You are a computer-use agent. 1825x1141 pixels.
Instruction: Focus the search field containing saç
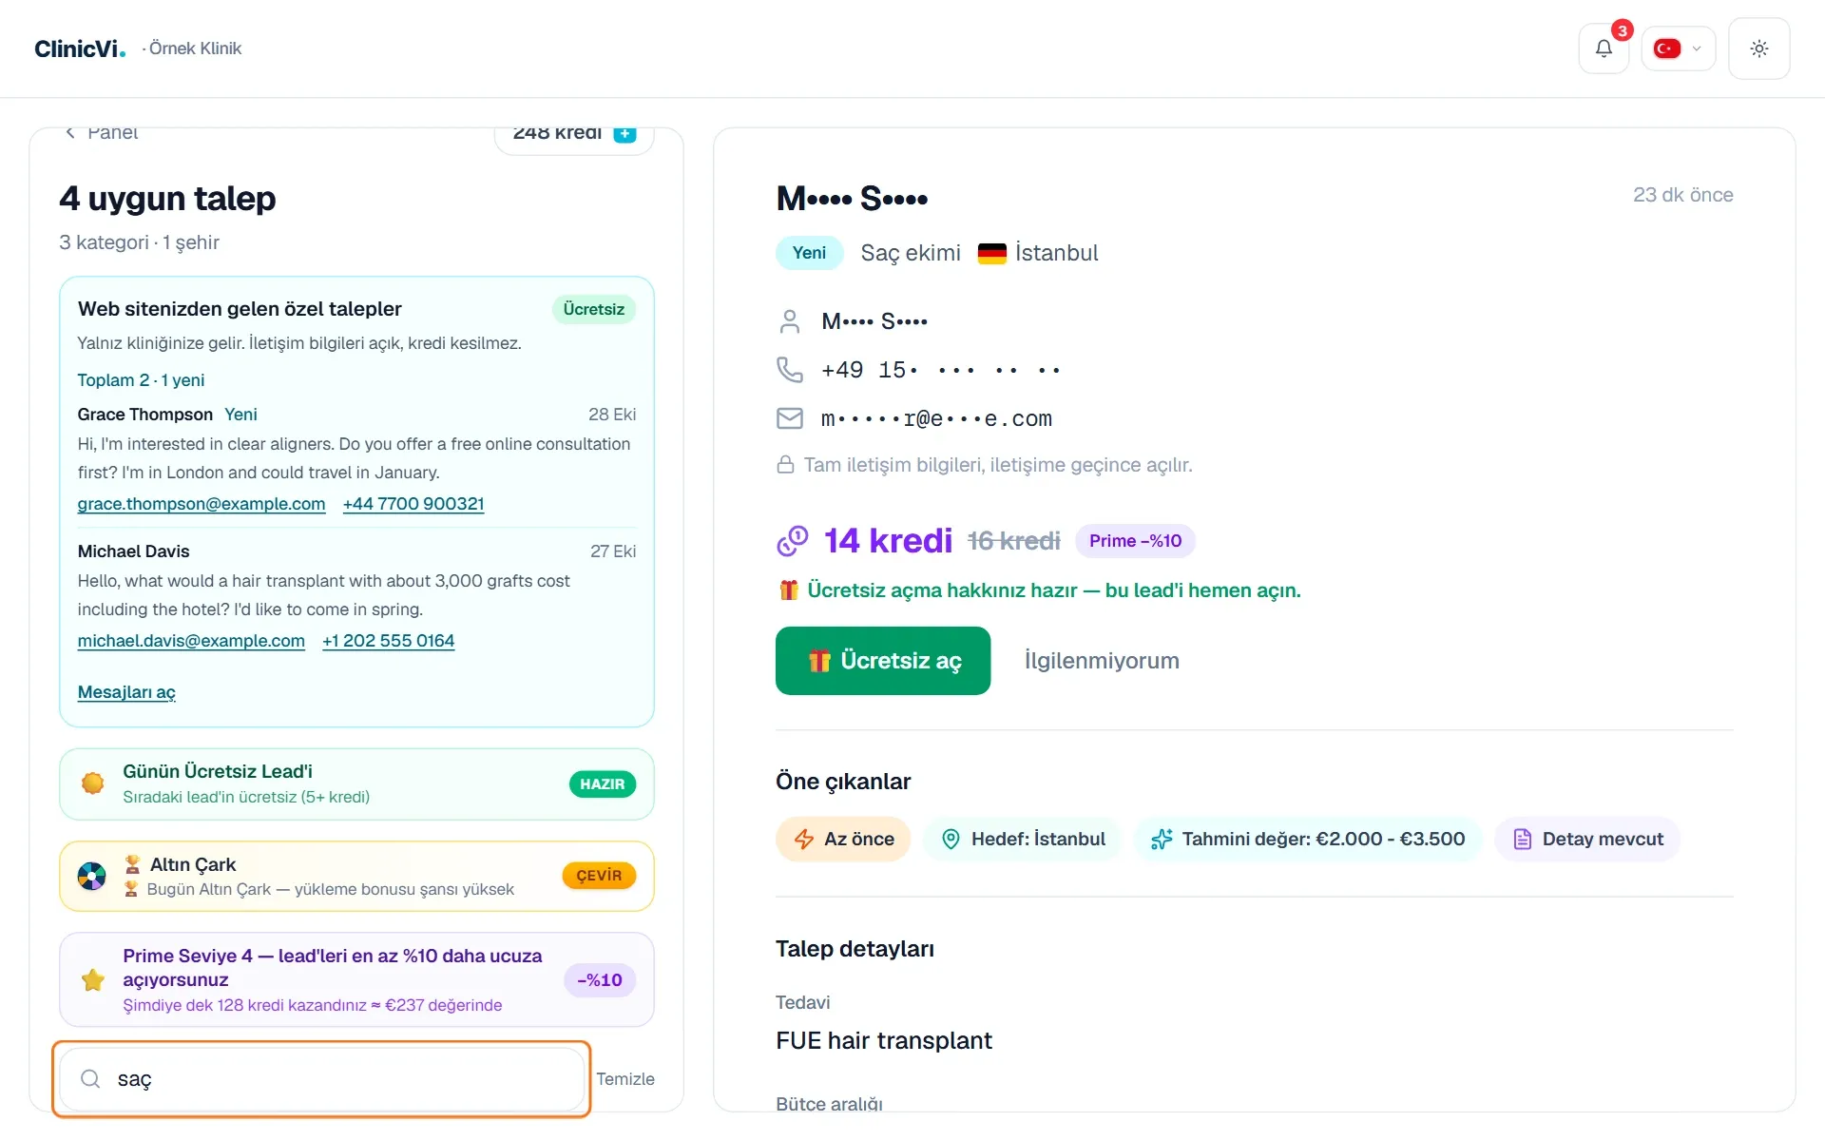click(x=321, y=1078)
